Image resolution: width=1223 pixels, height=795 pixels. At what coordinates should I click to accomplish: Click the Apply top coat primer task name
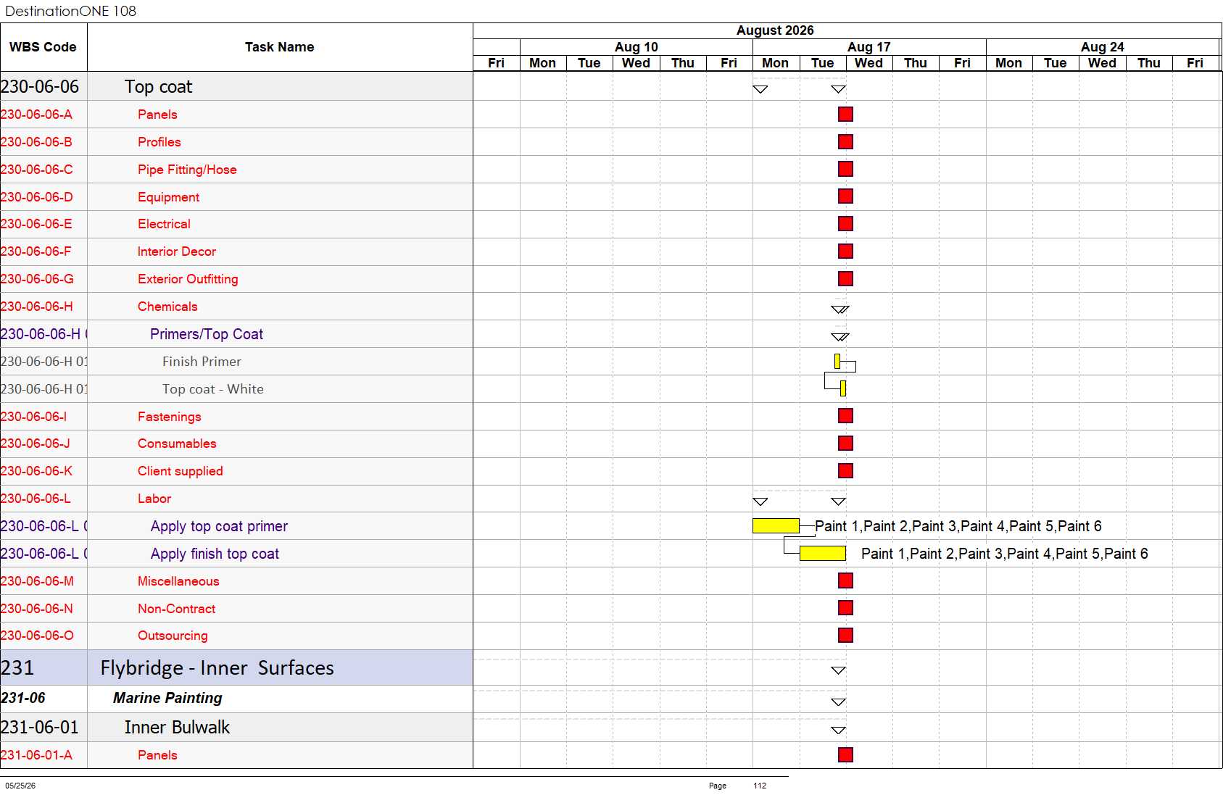coord(219,526)
